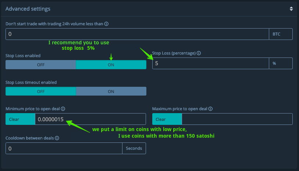Click the empty maximum price input field
The width and height of the screenshot is (299, 171).
(x=237, y=119)
